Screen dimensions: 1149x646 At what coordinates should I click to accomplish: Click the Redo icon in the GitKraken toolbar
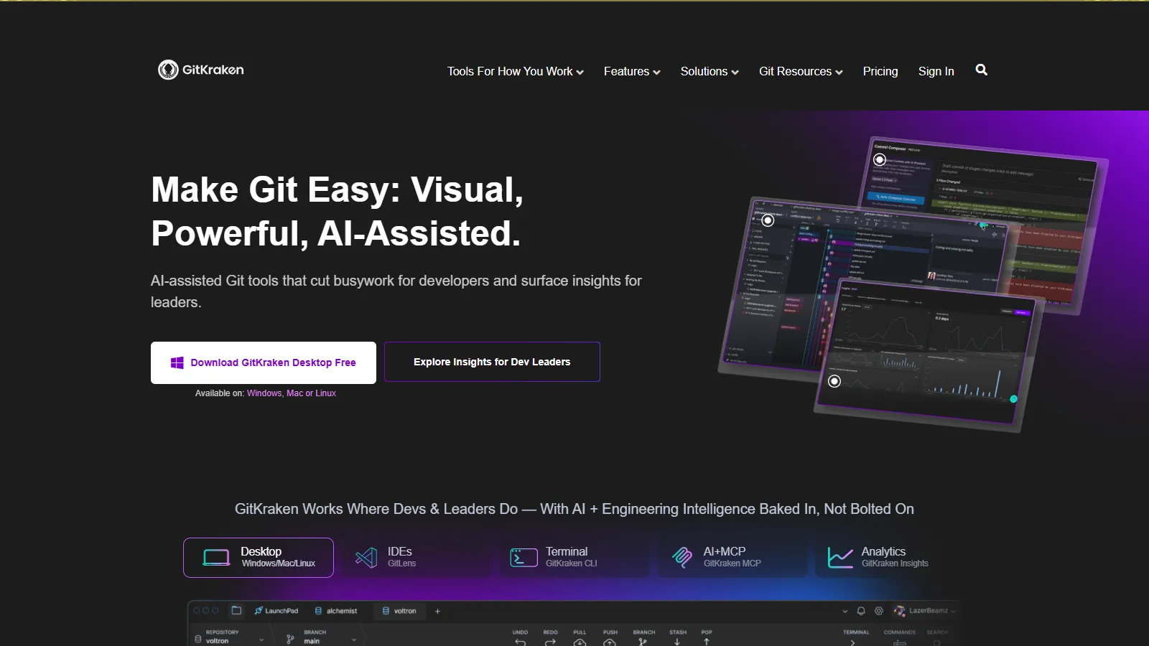pos(551,642)
